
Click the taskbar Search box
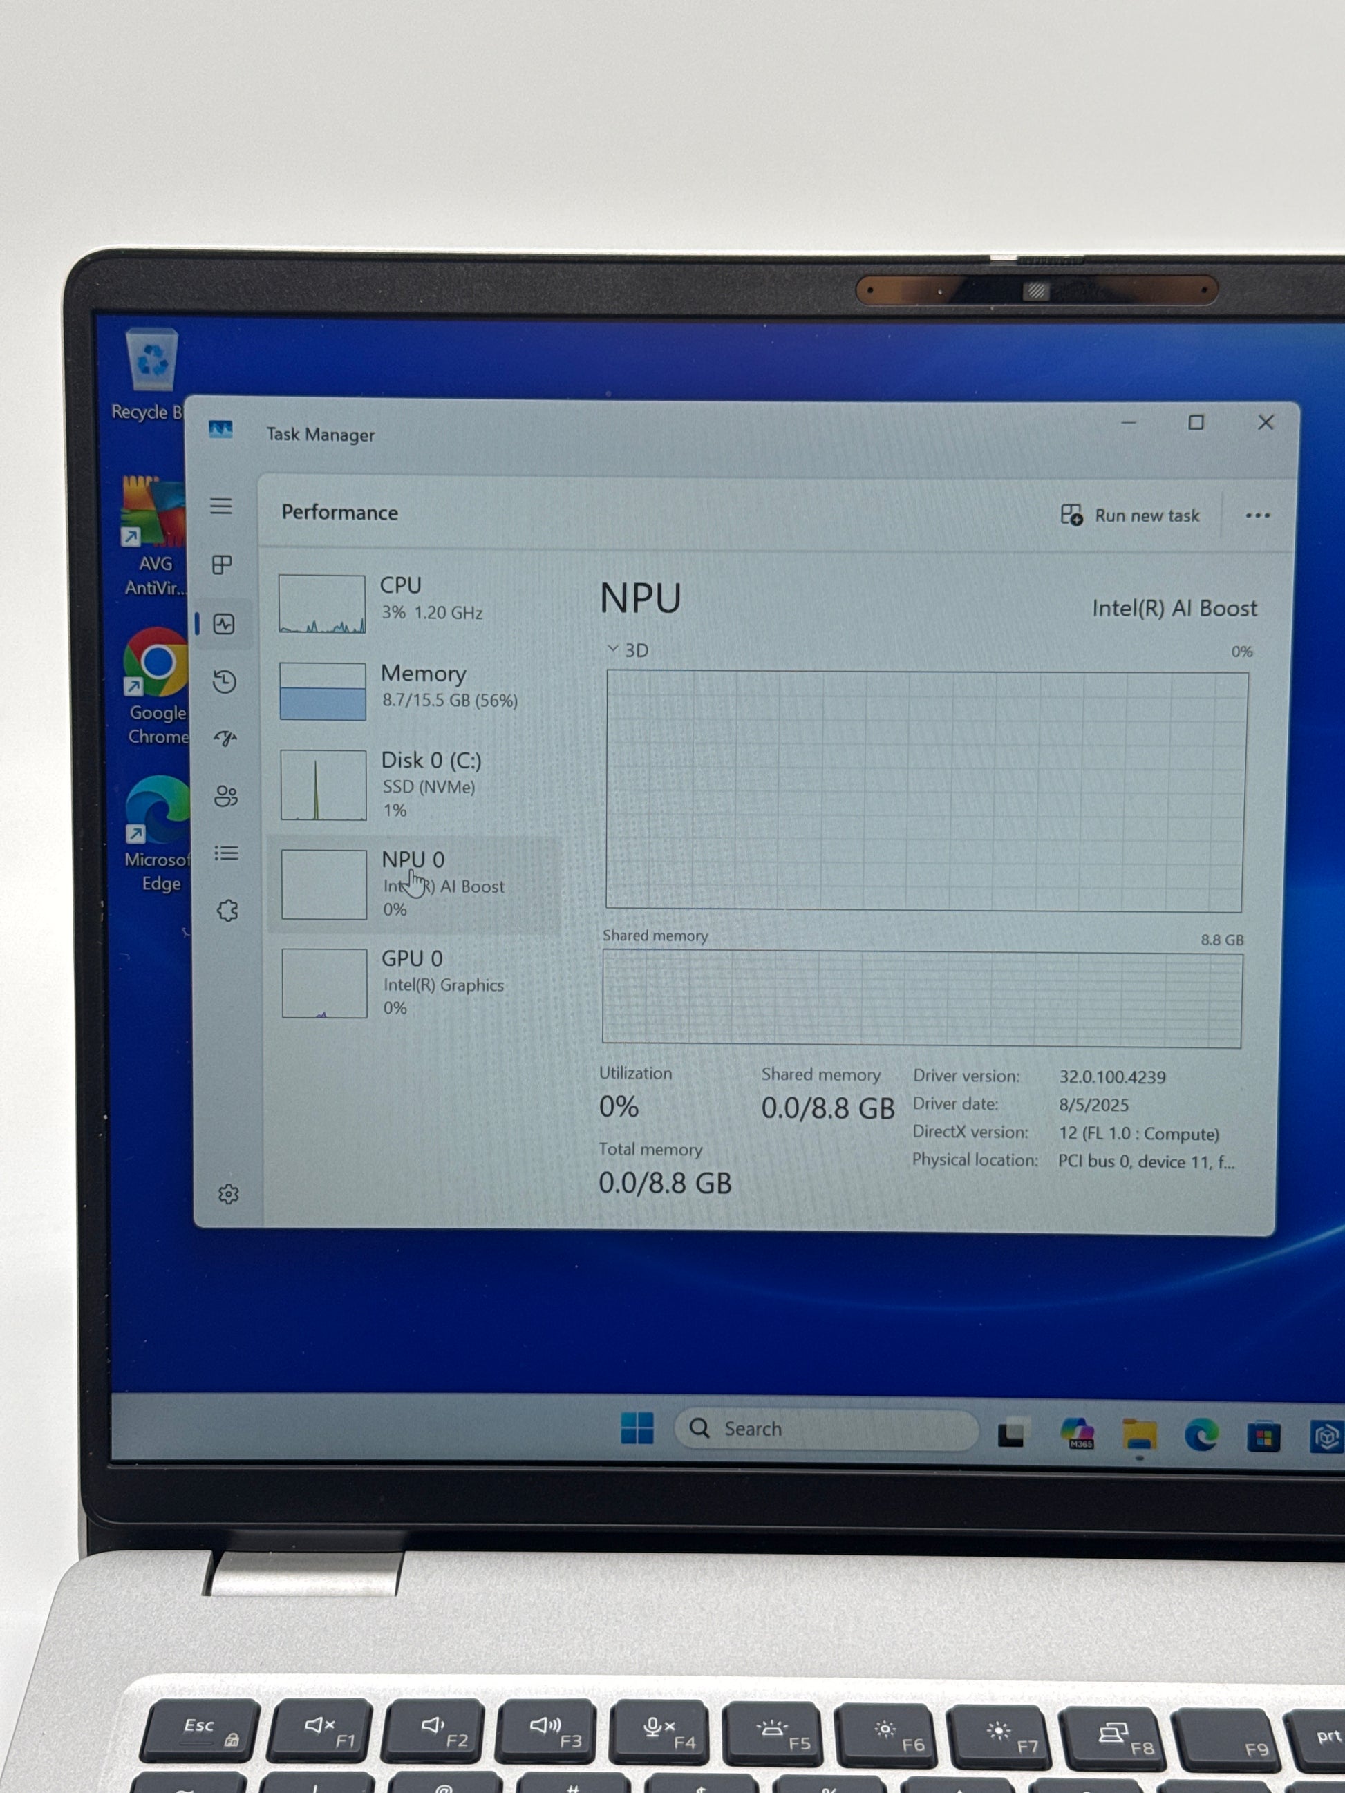pyautogui.click(x=827, y=1429)
